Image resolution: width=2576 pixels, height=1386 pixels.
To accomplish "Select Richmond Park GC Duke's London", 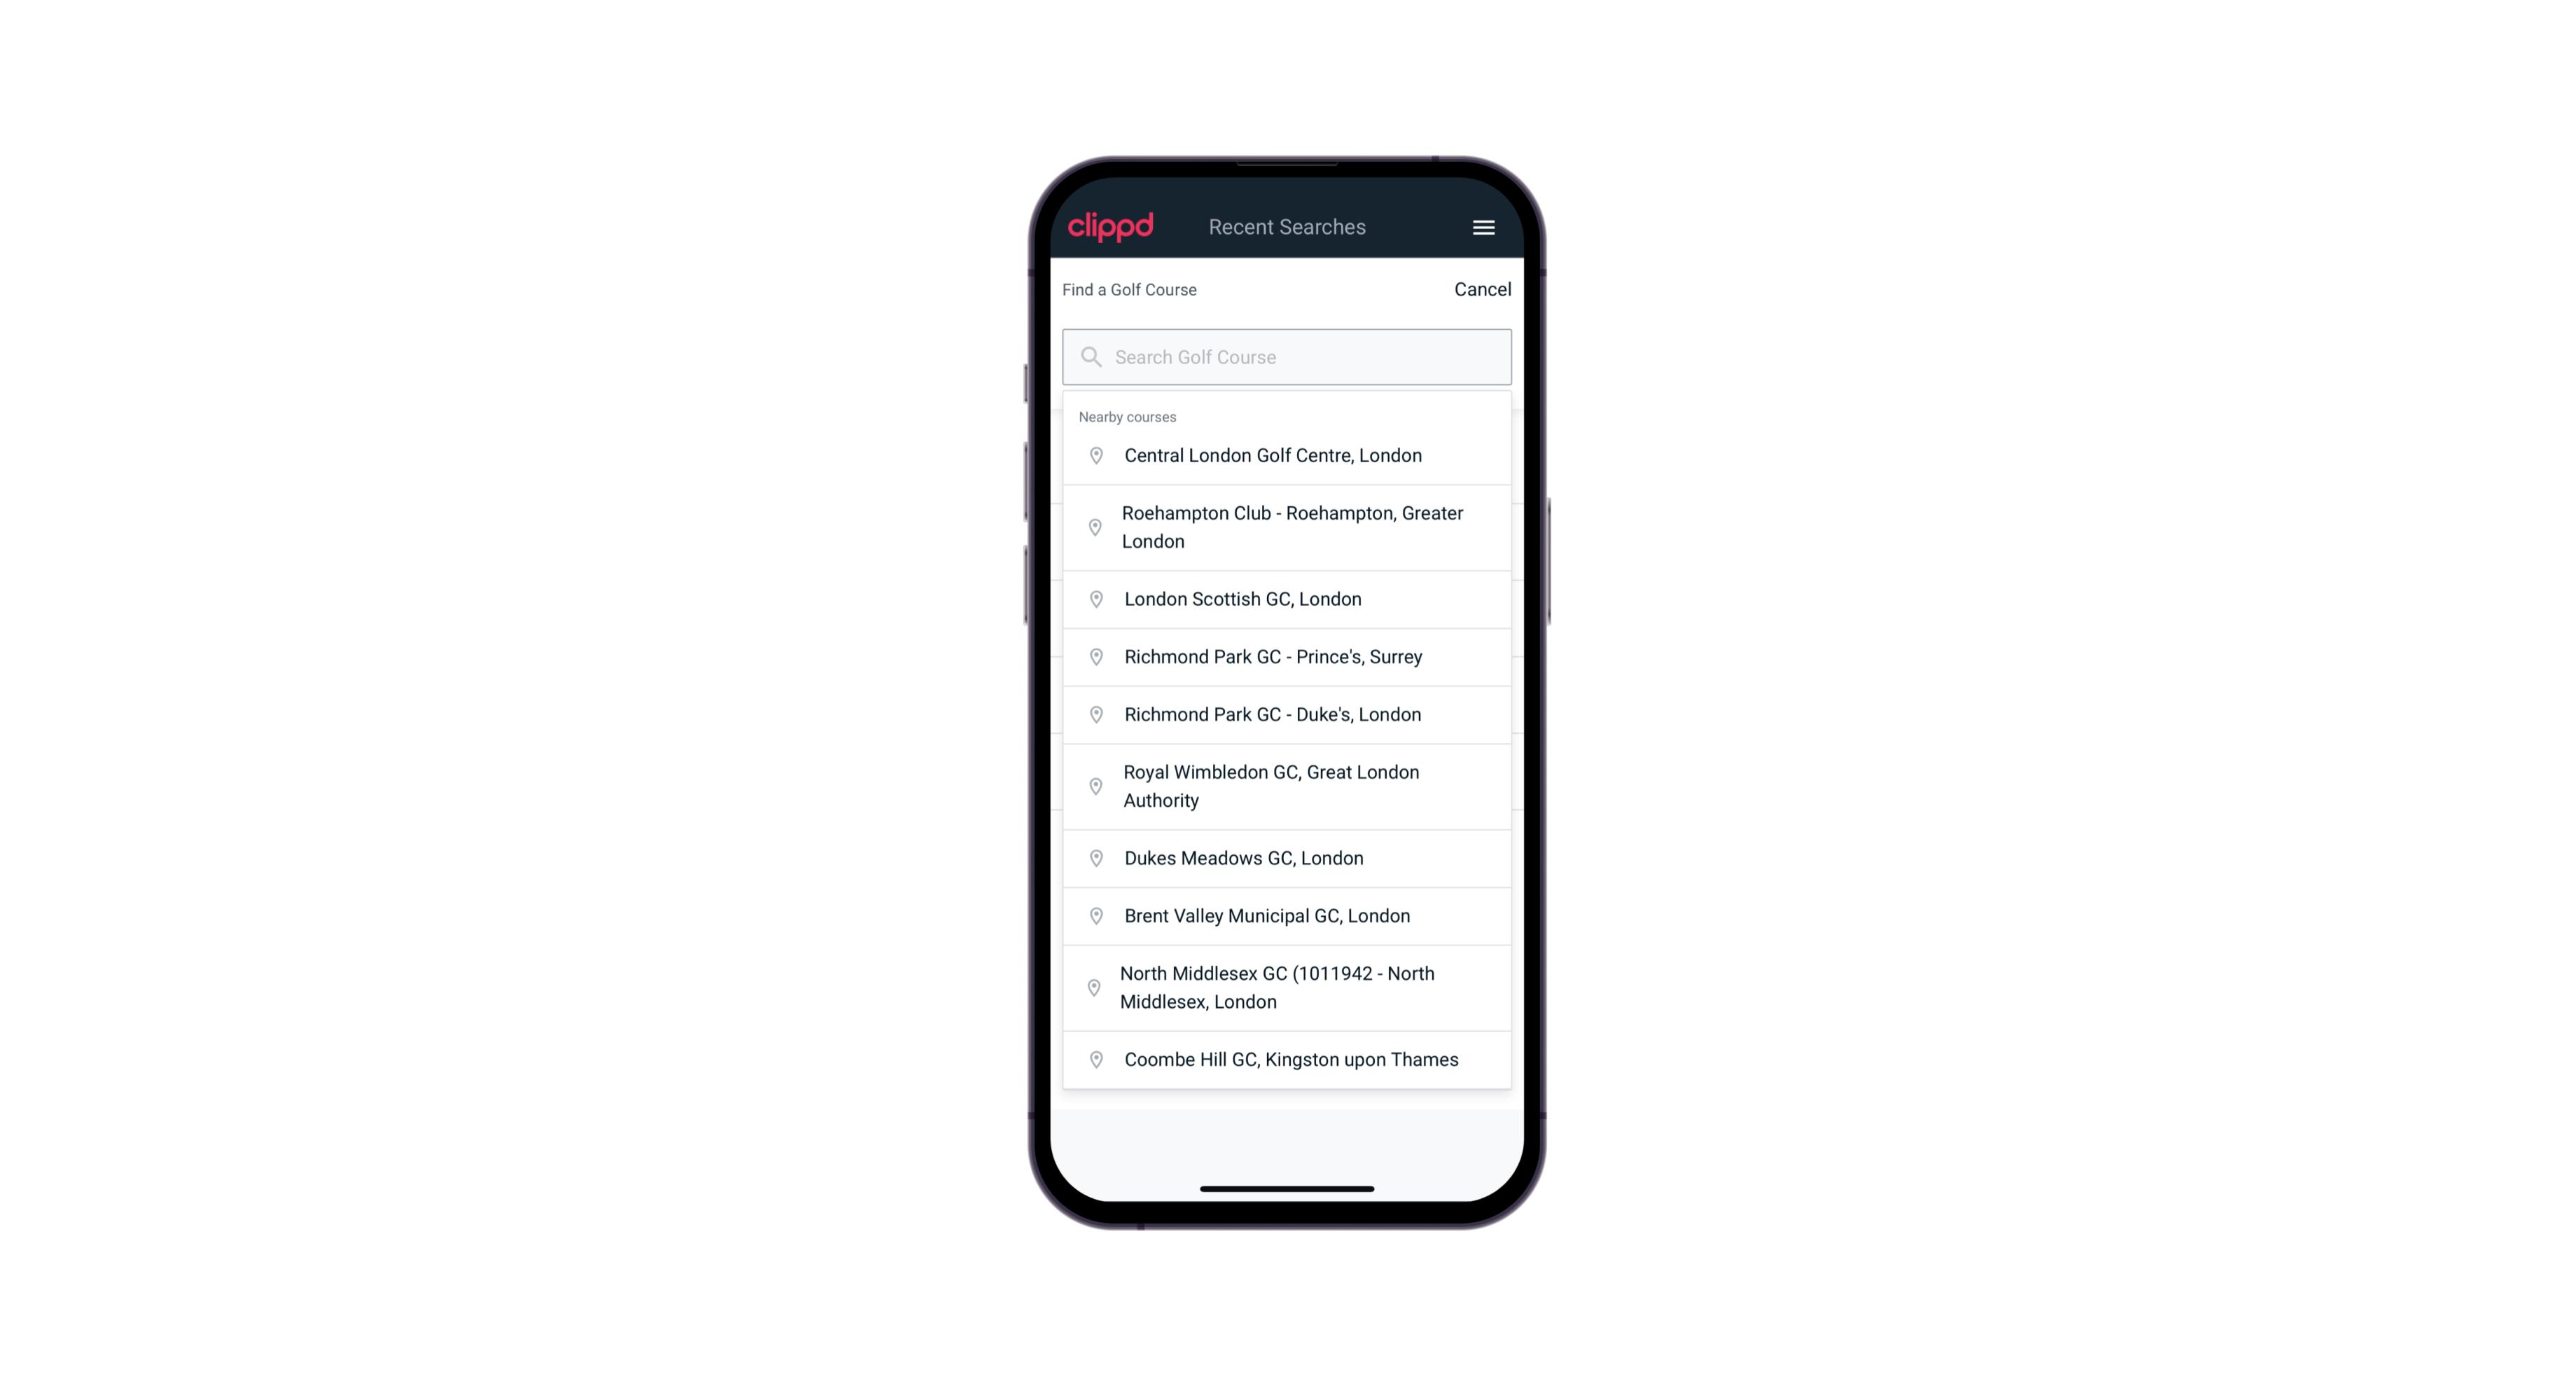I will pos(1287,714).
